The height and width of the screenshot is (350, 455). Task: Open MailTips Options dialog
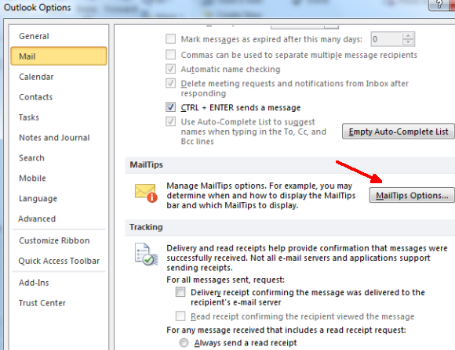click(412, 195)
